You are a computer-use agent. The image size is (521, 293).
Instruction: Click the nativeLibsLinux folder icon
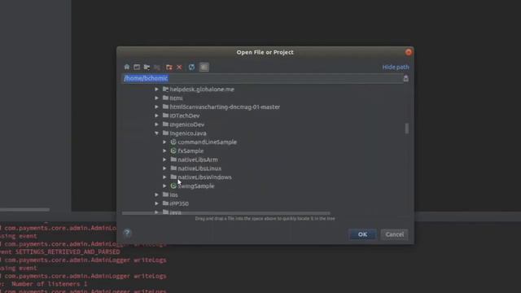173,168
